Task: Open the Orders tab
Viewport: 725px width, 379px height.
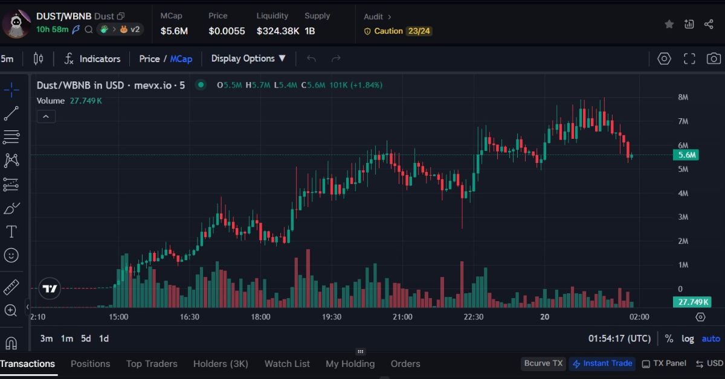Action: tap(405, 364)
